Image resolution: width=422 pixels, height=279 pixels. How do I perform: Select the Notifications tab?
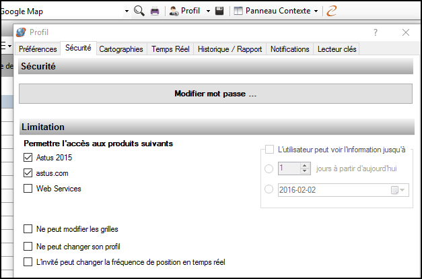(x=289, y=49)
